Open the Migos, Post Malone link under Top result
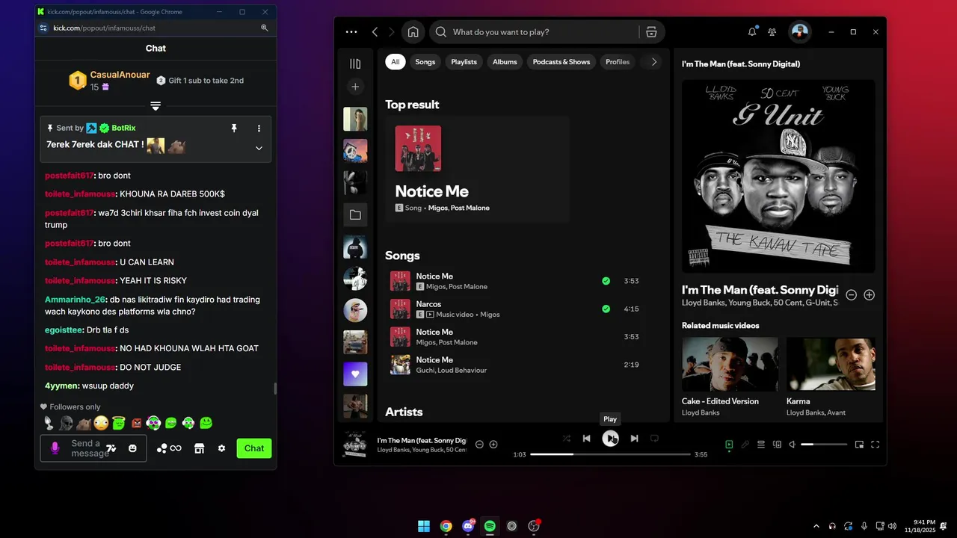 tap(458, 208)
